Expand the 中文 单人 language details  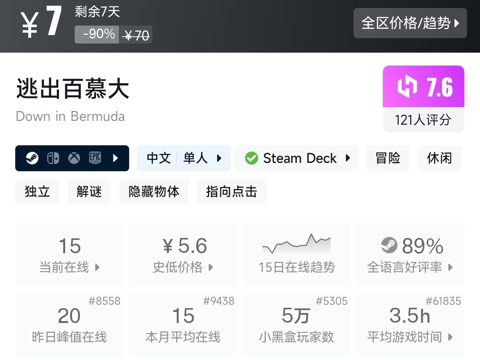point(184,158)
